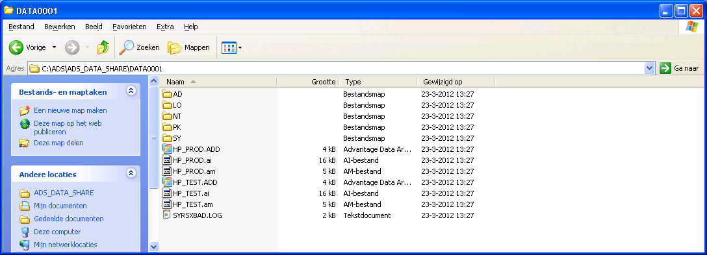Select the HP_TEST.ai file icon
The width and height of the screenshot is (707, 255).
[x=167, y=193]
